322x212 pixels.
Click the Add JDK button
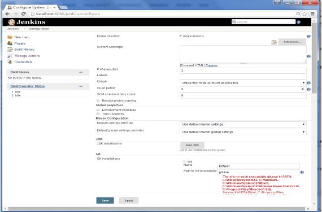192,145
